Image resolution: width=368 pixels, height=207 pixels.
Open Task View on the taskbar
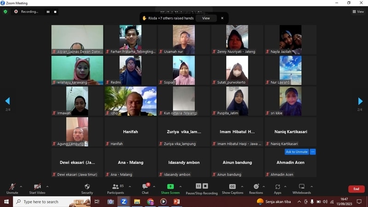click(97, 201)
